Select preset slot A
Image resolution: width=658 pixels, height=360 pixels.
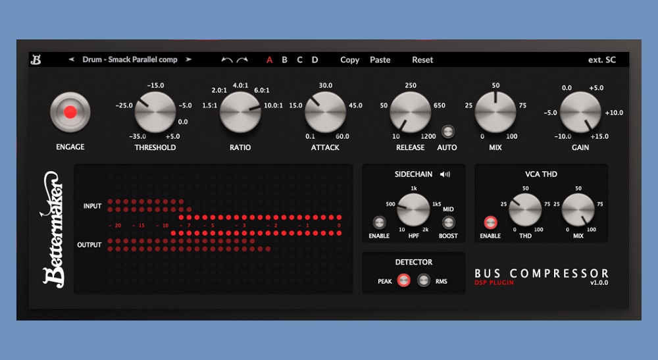tap(269, 60)
